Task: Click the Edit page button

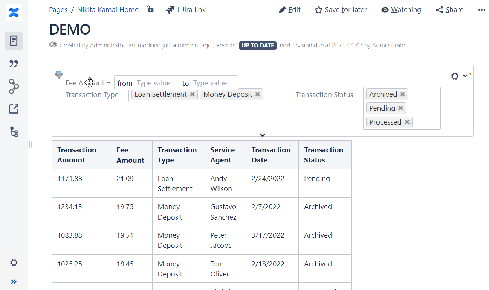Action: tap(290, 10)
